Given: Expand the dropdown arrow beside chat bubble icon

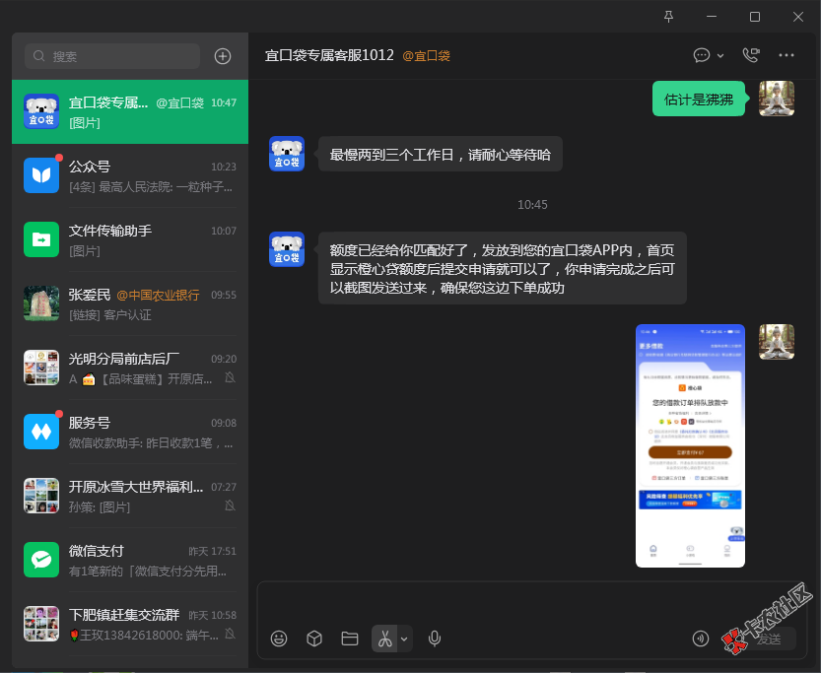Looking at the screenshot, I should click(x=721, y=55).
